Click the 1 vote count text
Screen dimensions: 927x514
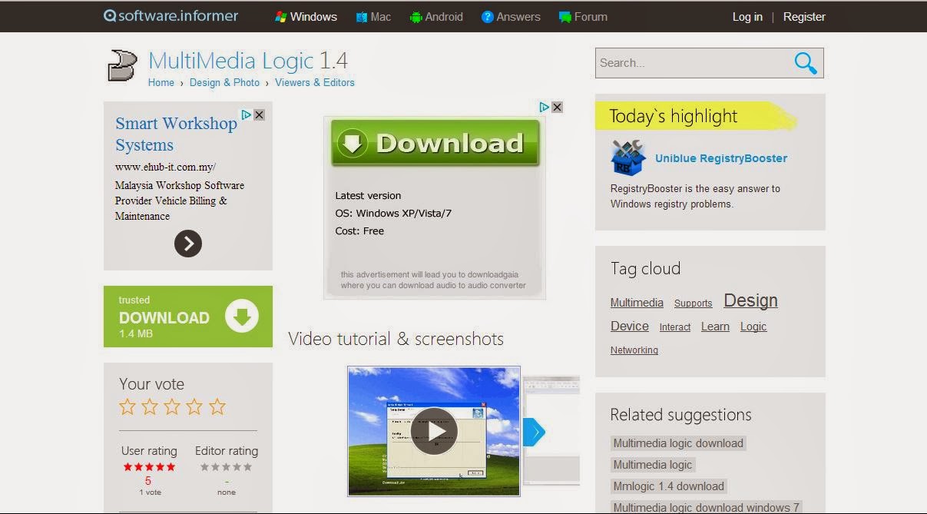[x=150, y=492]
